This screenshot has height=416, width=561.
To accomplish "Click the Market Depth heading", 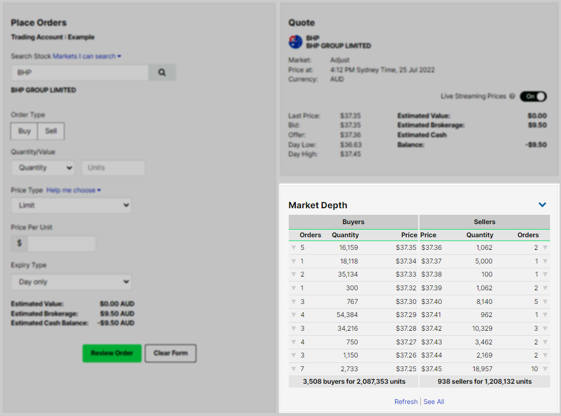I will (x=318, y=206).
